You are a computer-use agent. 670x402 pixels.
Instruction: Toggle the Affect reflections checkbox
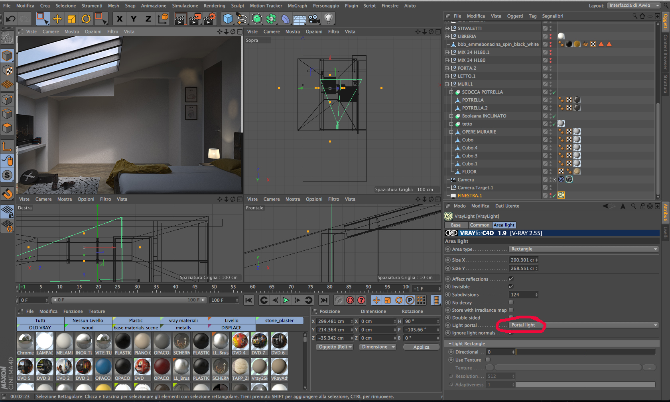[511, 279]
